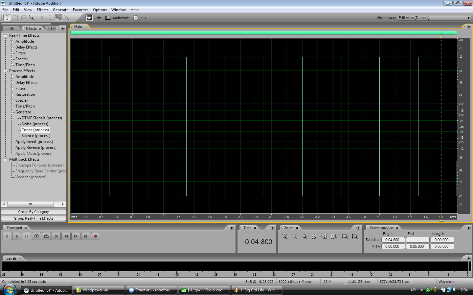Select the Marquee Selection tool

[15, 18]
